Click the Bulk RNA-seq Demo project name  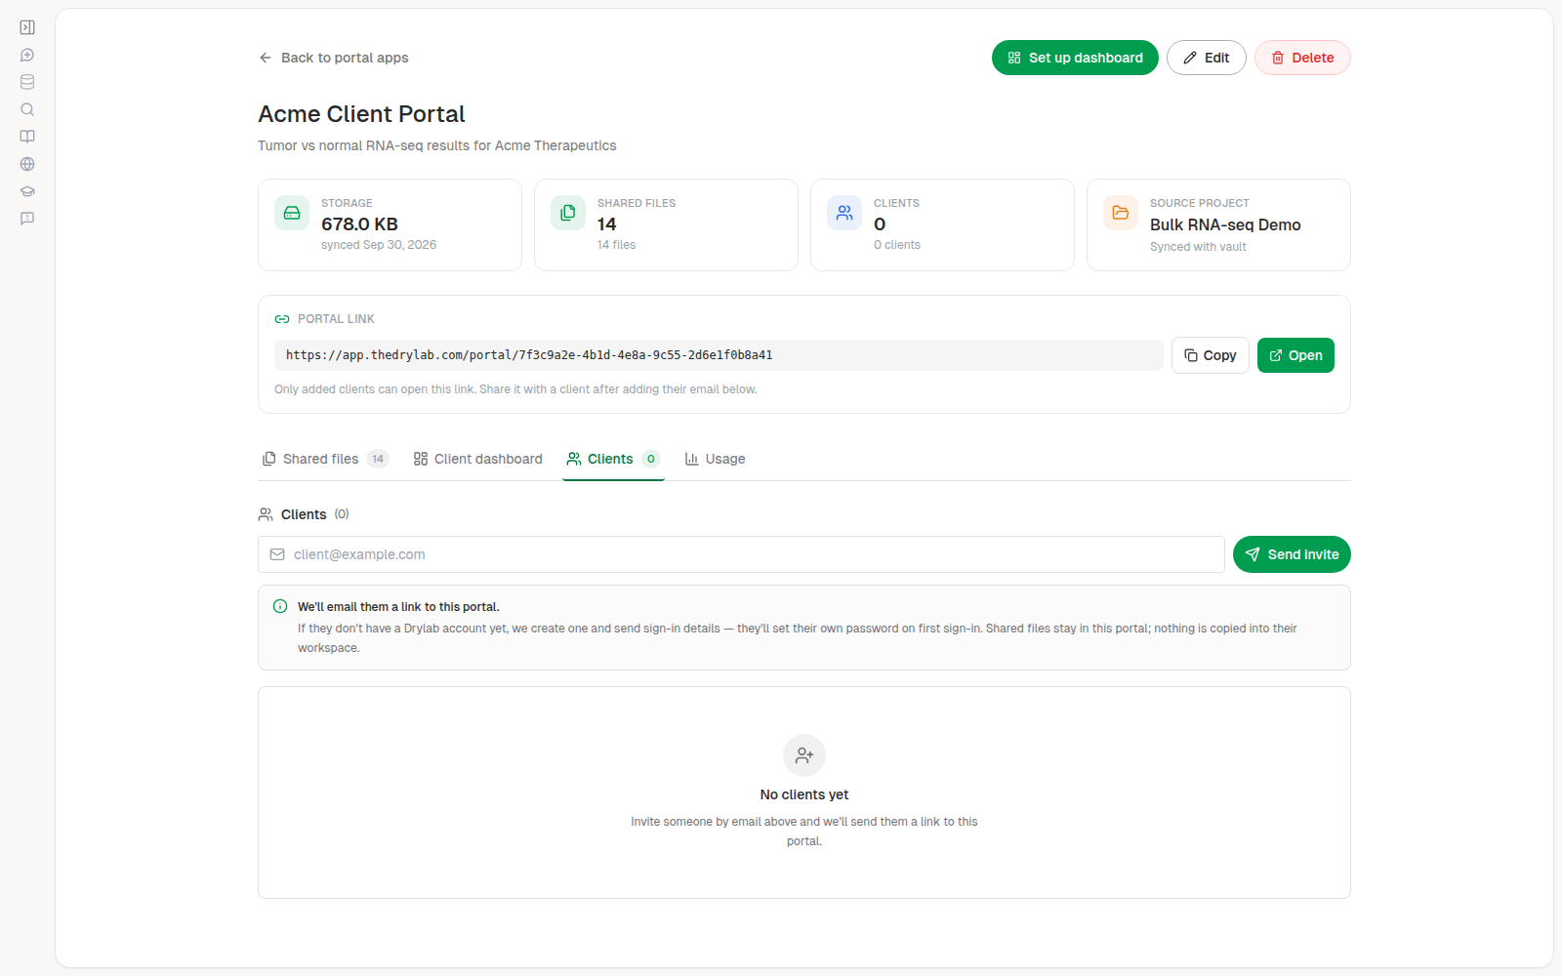click(1225, 224)
